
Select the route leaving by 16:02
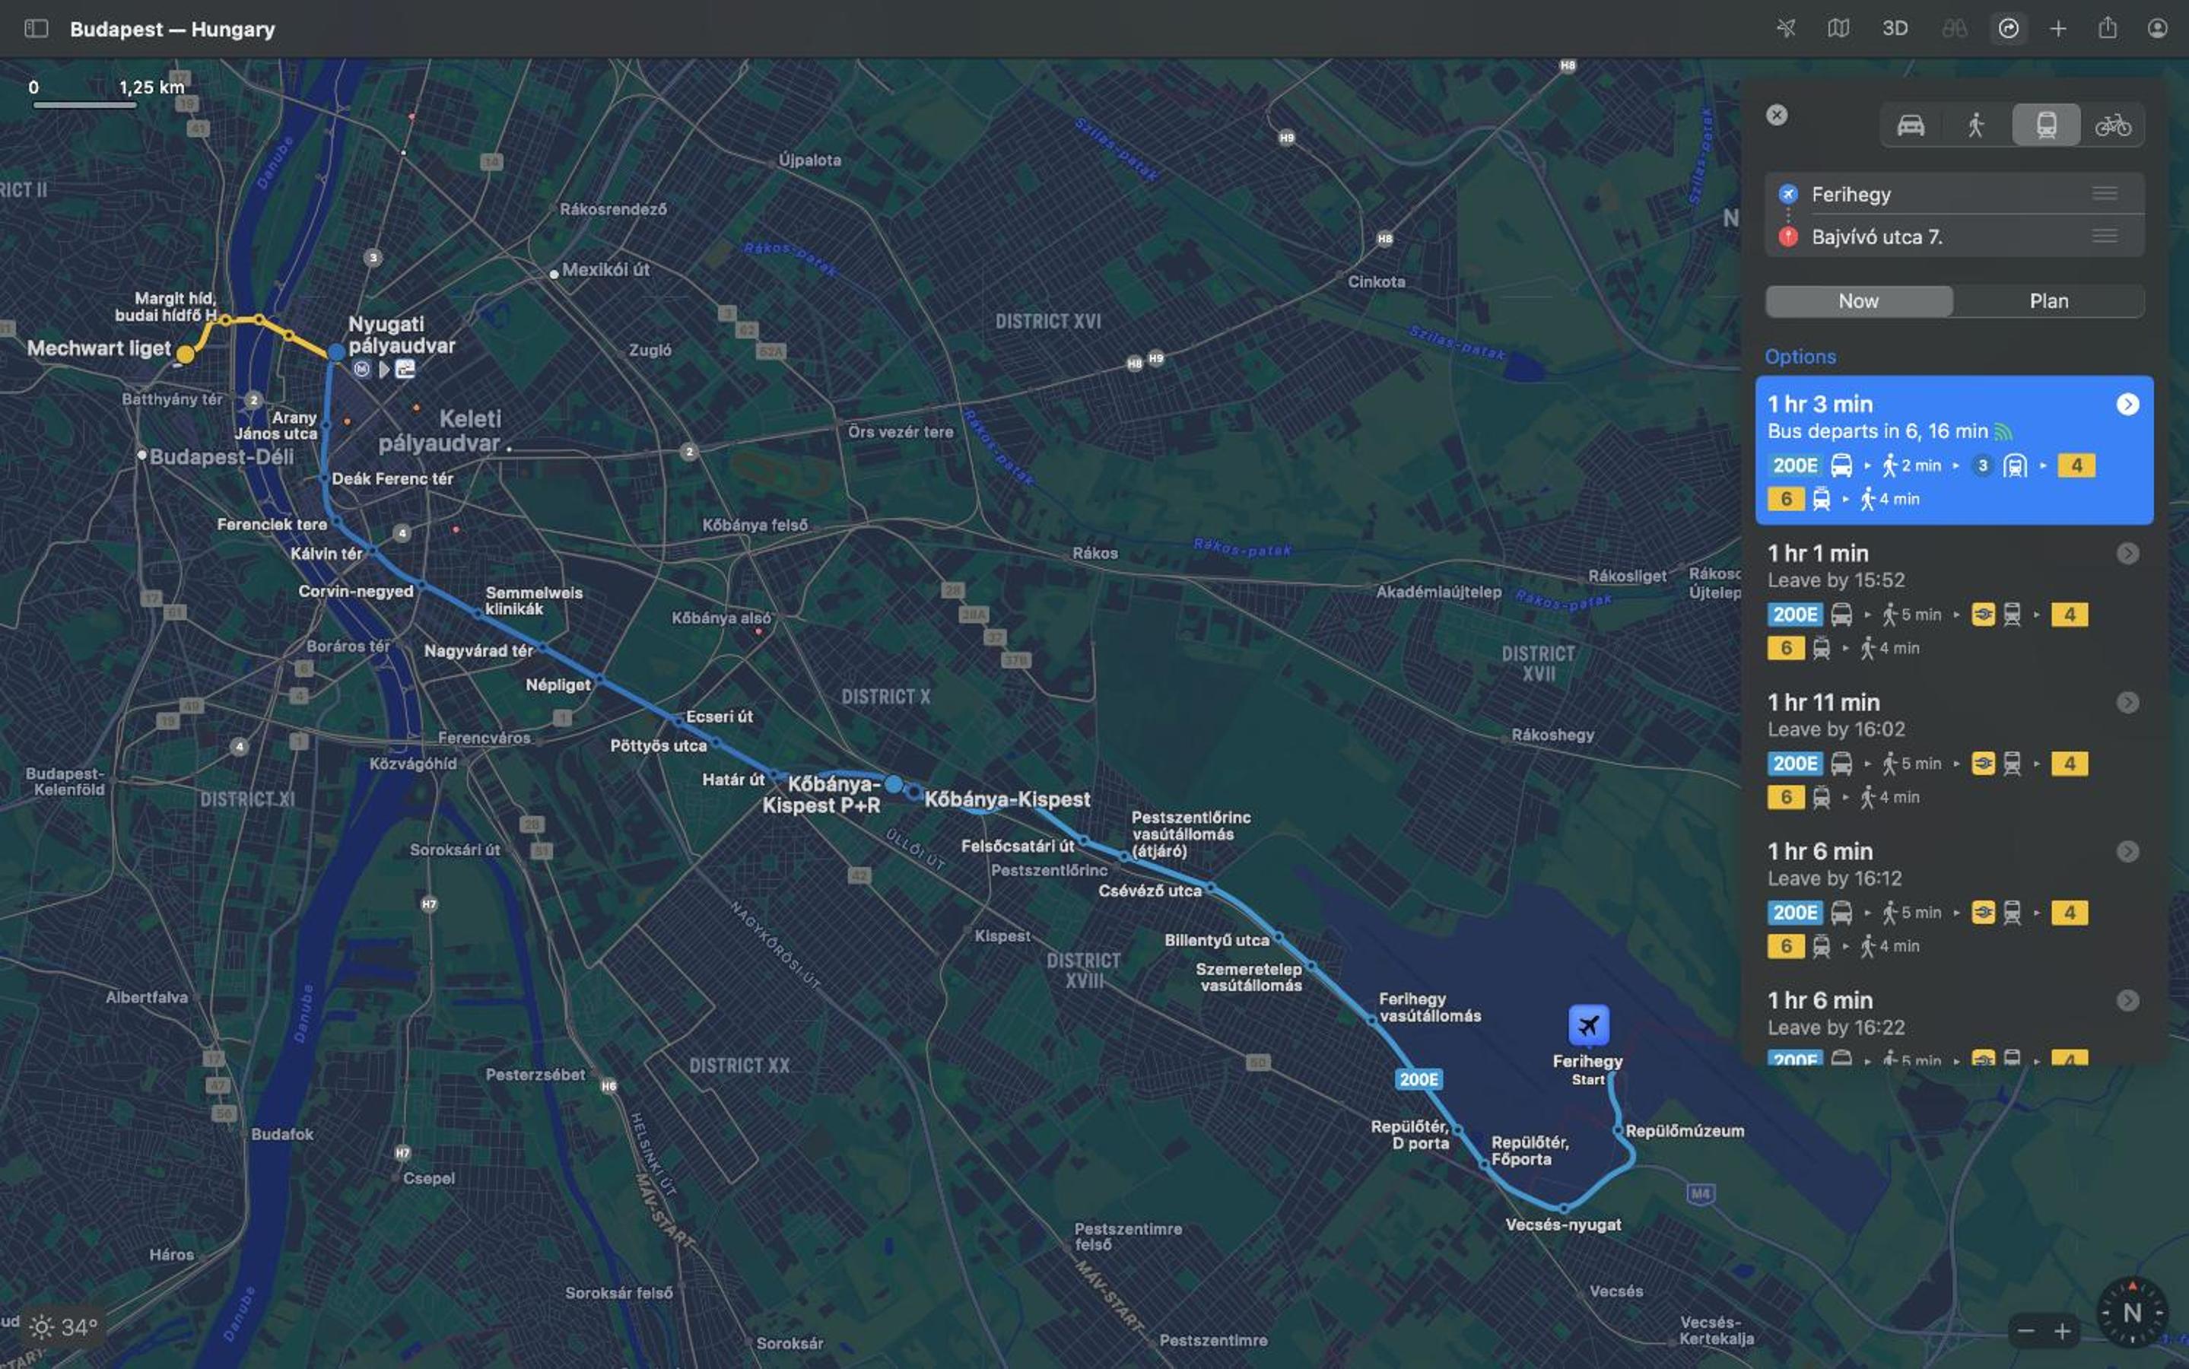tap(1954, 749)
